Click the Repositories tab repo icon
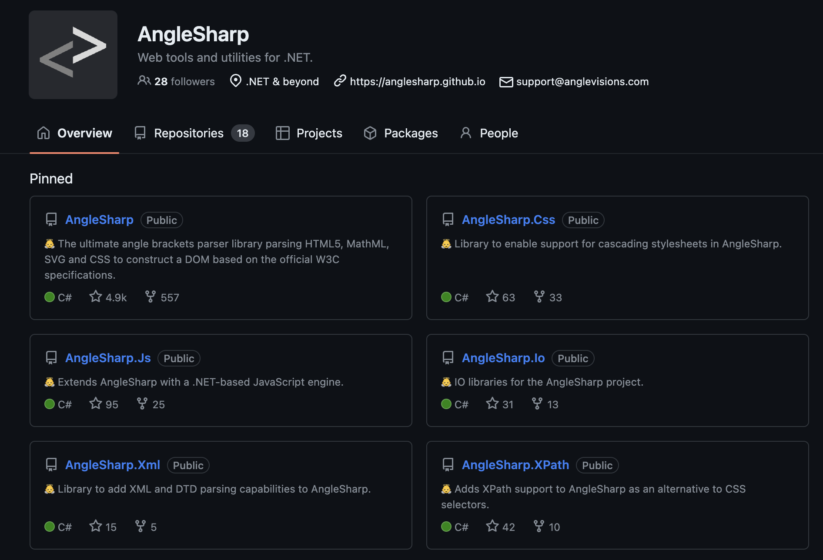Viewport: 823px width, 560px height. click(x=140, y=133)
